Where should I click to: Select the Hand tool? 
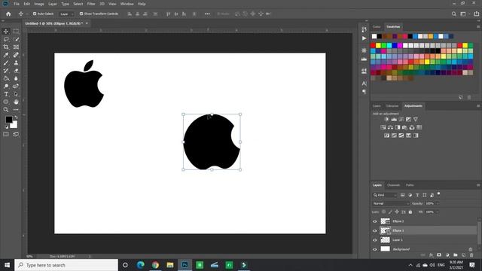click(x=16, y=102)
